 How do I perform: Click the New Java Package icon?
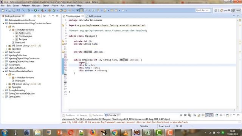pyautogui.click(x=50, y=10)
